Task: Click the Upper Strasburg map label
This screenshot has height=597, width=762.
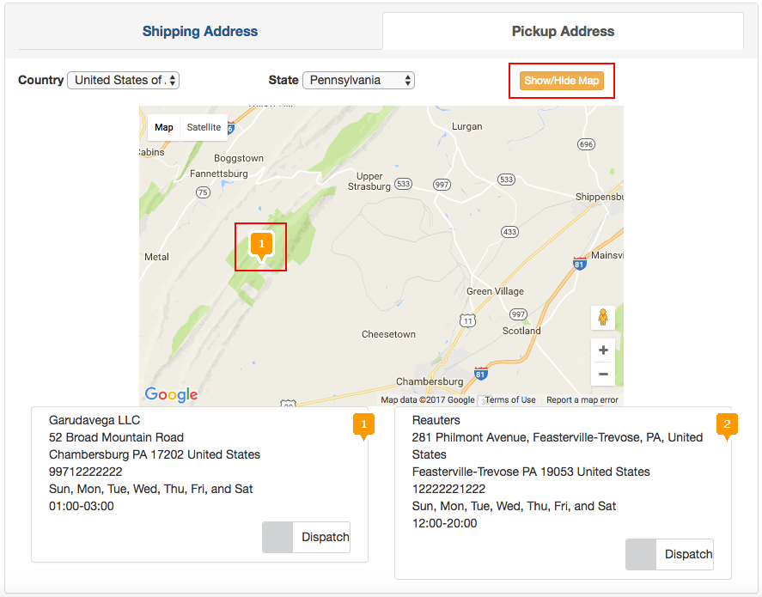Action: pos(369,181)
